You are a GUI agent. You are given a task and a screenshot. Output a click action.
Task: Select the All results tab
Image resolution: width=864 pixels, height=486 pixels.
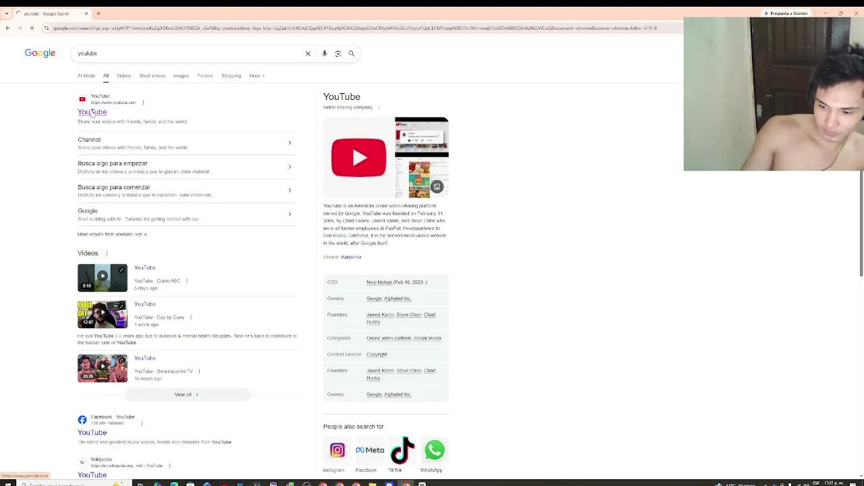tap(106, 76)
